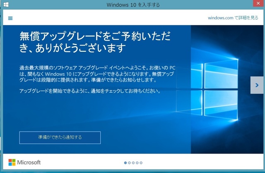Click the 無償アップグレードをご予約いただき heading
This screenshot has height=173, width=265.
click(x=95, y=42)
